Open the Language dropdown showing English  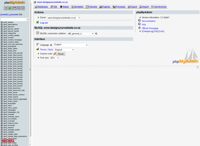pyautogui.click(x=71, y=45)
